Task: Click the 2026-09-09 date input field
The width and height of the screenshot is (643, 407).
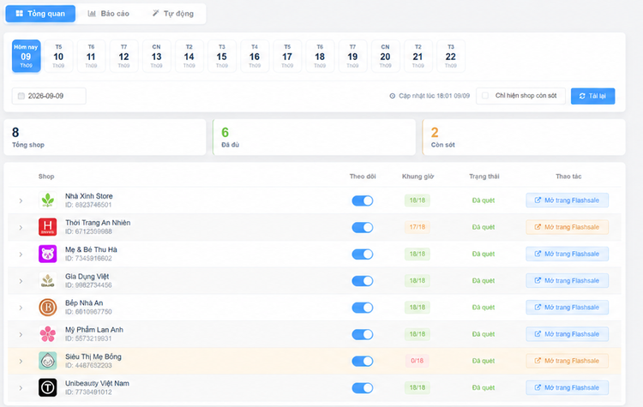Action: coord(49,96)
